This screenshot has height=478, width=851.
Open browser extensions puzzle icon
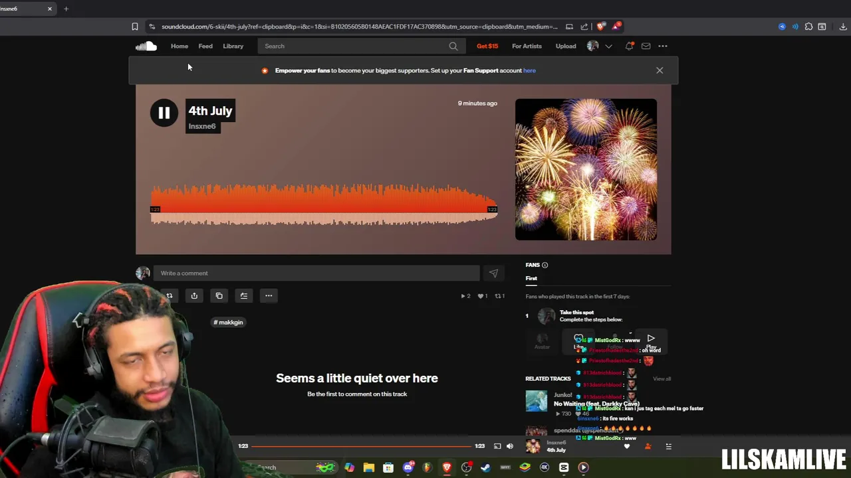point(808,27)
